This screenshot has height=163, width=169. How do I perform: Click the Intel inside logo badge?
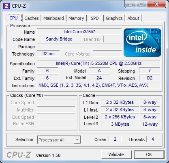pyautogui.click(x=142, y=43)
